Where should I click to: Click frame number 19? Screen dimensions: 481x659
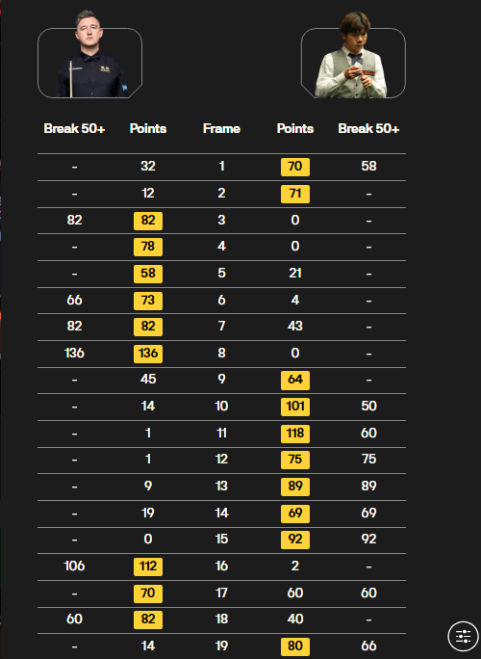coord(221,646)
